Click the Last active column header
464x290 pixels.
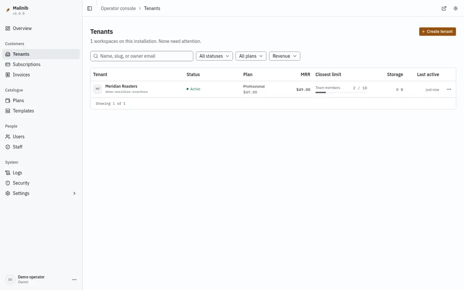[x=428, y=75]
